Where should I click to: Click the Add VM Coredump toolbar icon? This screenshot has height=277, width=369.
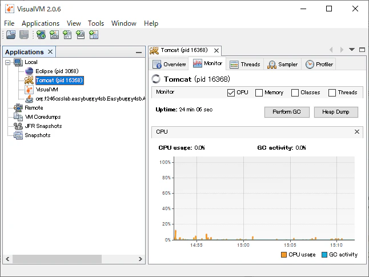pyautogui.click(x=67, y=35)
